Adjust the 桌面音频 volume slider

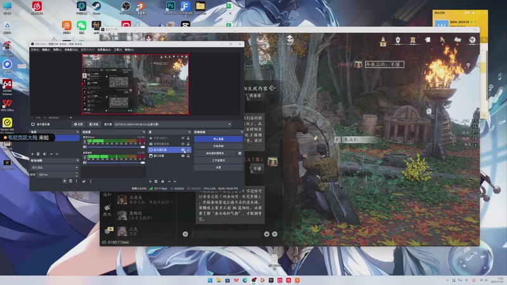pyautogui.click(x=115, y=163)
